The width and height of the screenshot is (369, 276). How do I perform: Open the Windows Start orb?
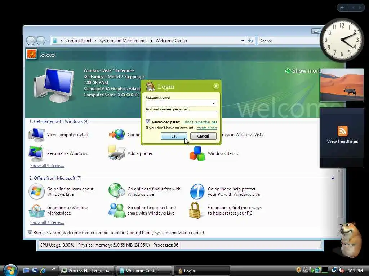[x=10, y=270]
